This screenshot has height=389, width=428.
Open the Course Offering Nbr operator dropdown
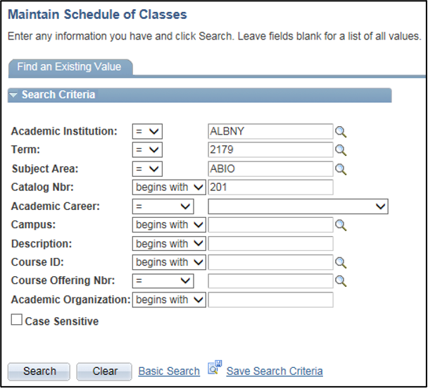(x=163, y=281)
